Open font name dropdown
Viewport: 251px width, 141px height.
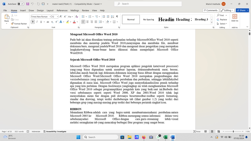coord(50,17)
